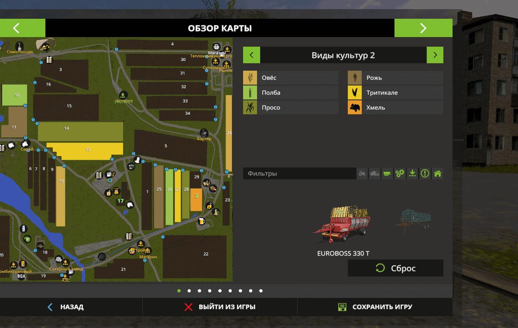This screenshot has height=328, width=518.
Task: Go to next crop types page arrow
Action: click(x=435, y=55)
